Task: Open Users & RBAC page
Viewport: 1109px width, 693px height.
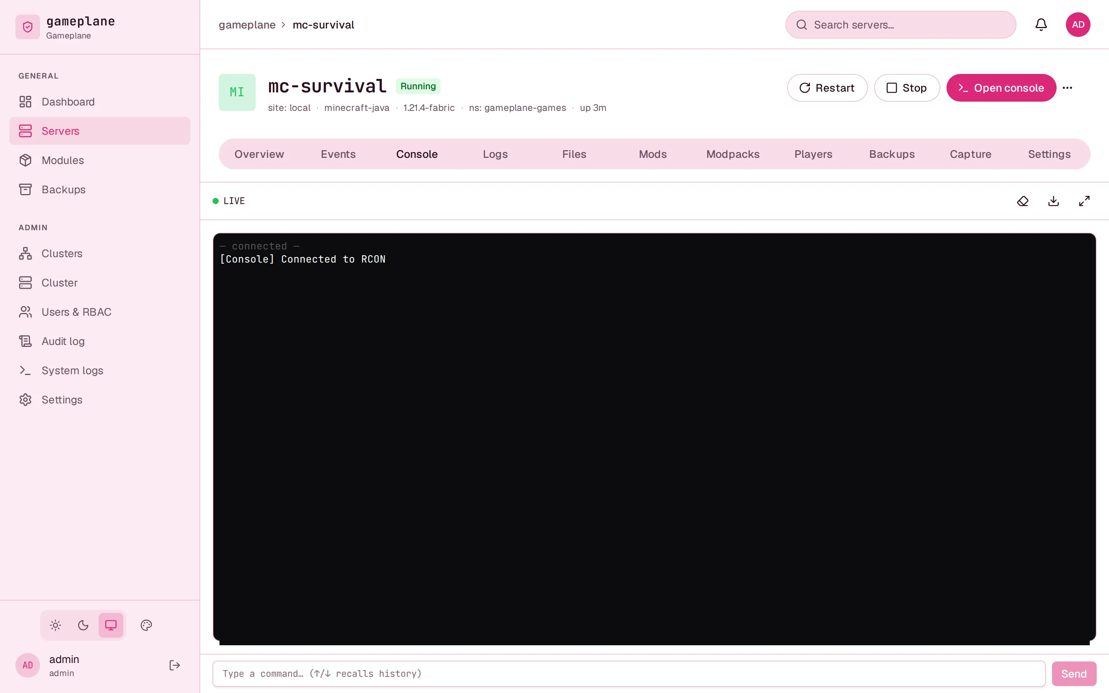Action: pos(99,312)
